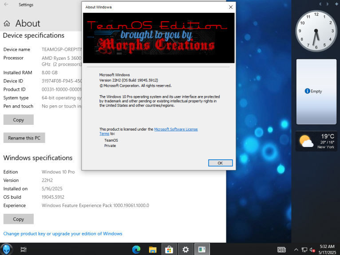Add a gadget with plus icon
This screenshot has height=255, width=340.
[x=336, y=4]
